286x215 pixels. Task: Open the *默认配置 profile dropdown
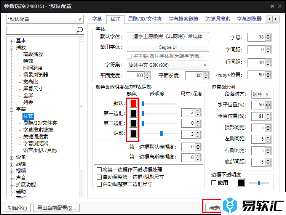tap(45, 19)
